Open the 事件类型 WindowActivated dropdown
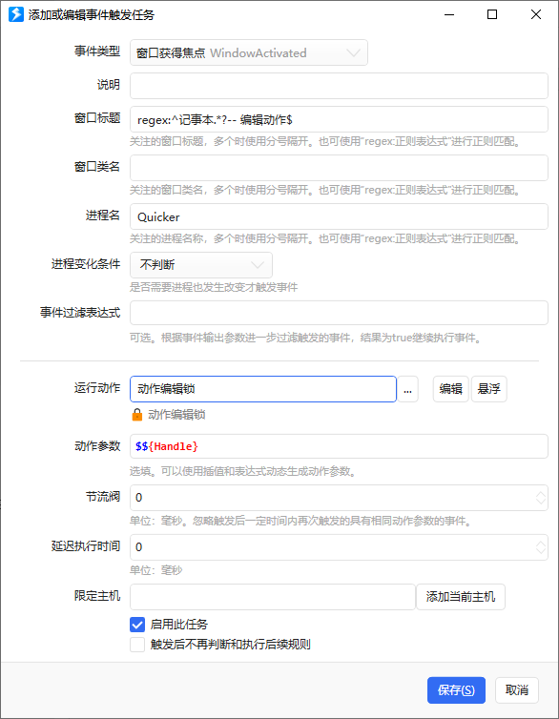This screenshot has height=719, width=559. pos(249,52)
